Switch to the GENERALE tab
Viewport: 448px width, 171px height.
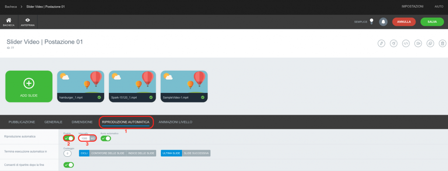(x=53, y=122)
